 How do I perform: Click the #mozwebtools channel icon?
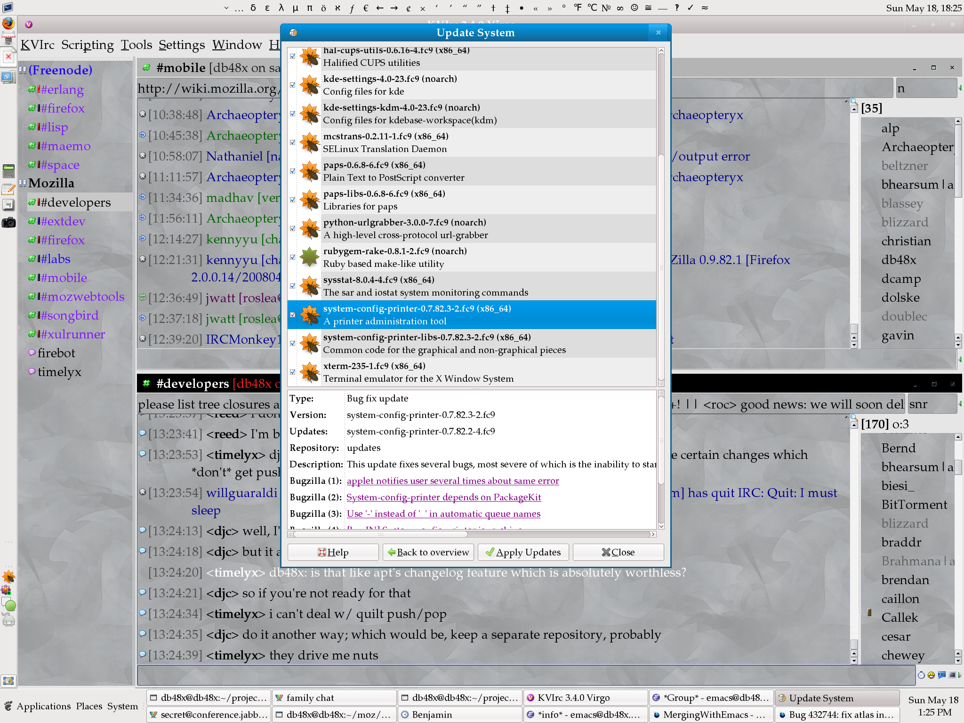coord(32,296)
